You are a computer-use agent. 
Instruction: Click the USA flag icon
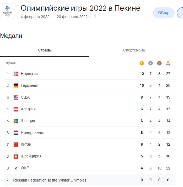pyautogui.click(x=16, y=97)
